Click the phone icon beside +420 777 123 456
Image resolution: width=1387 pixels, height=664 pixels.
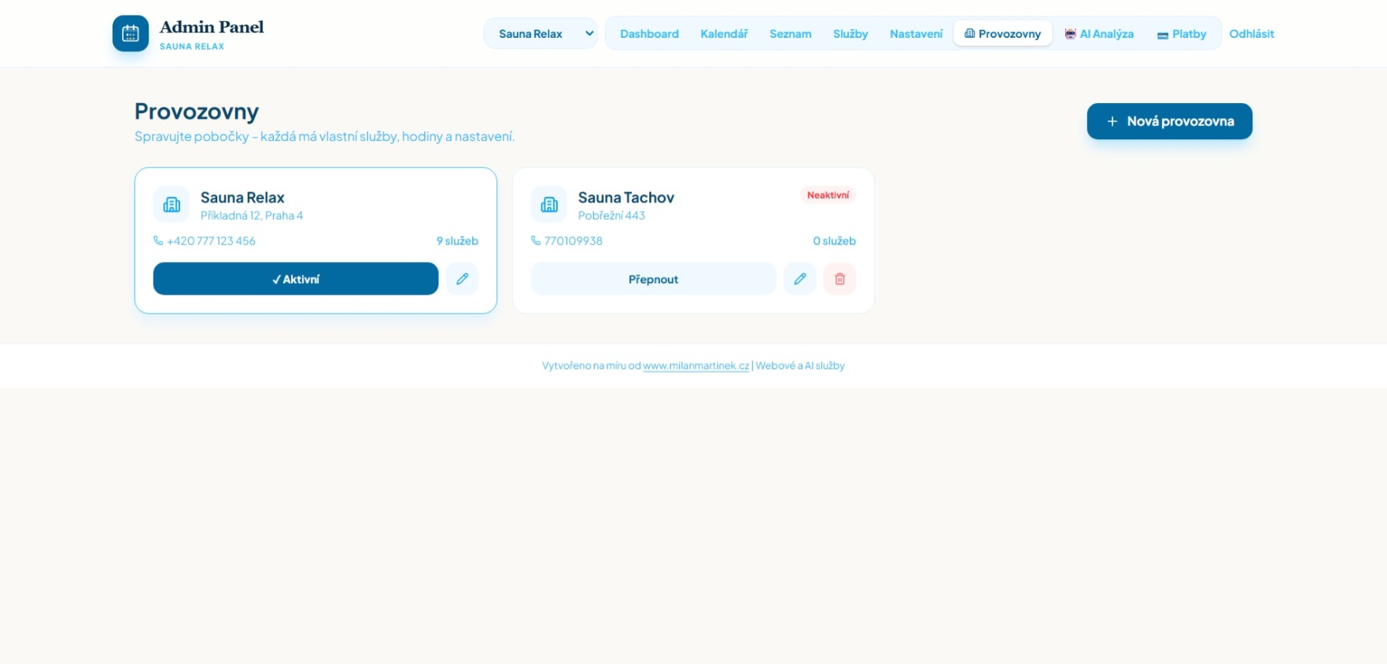point(158,241)
